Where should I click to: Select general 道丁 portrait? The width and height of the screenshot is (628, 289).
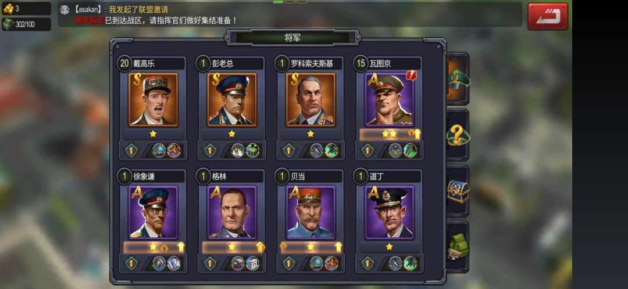[x=389, y=212]
